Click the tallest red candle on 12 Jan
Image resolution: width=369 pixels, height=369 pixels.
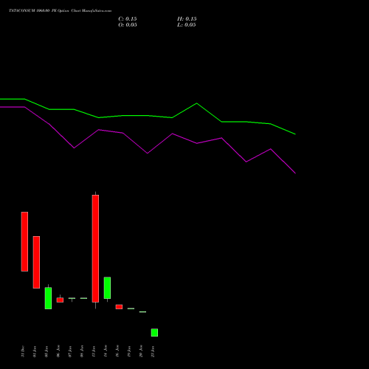pyautogui.click(x=95, y=249)
